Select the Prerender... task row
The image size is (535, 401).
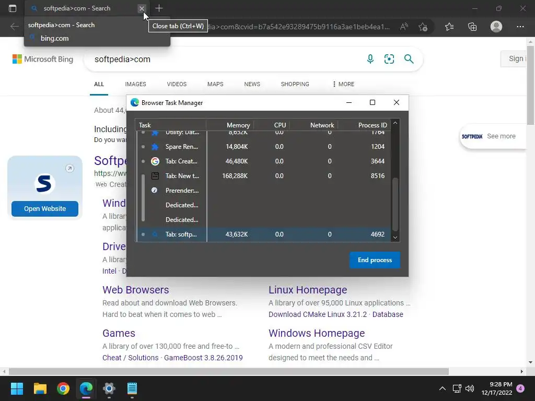[x=263, y=191]
